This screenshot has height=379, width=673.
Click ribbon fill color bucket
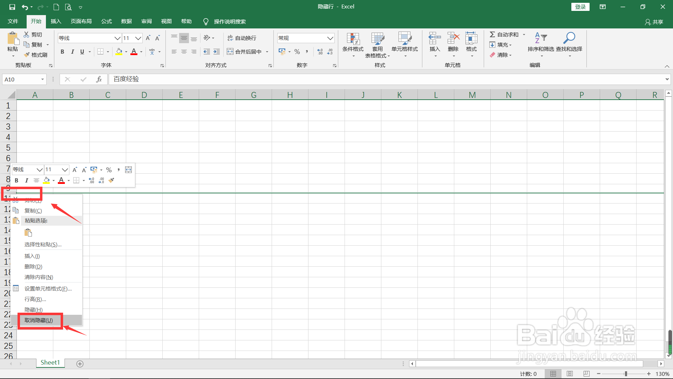pos(119,52)
